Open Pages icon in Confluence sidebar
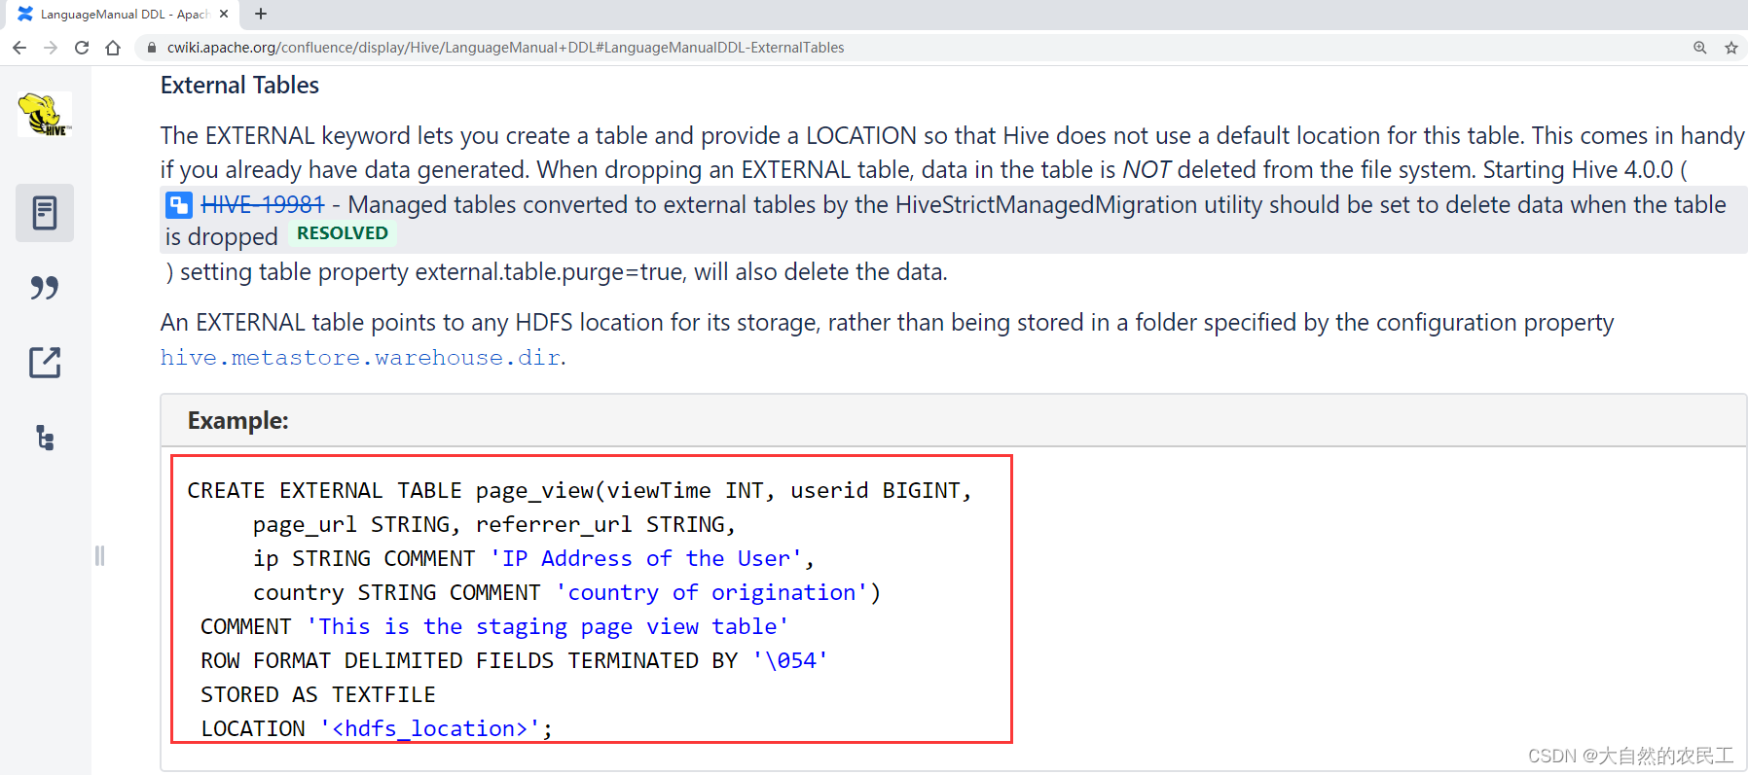Viewport: 1748px width, 775px height. pos(45,213)
